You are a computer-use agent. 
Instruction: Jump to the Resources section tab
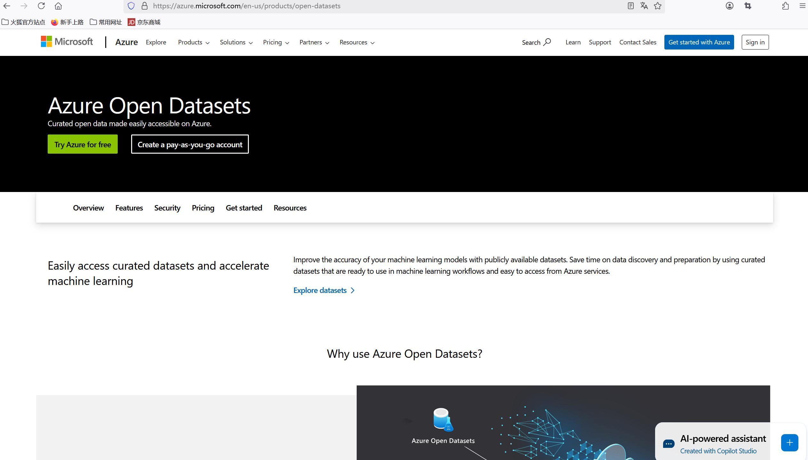290,208
